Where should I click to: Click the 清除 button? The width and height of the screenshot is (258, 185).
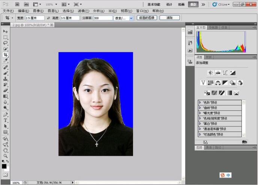click(x=169, y=18)
